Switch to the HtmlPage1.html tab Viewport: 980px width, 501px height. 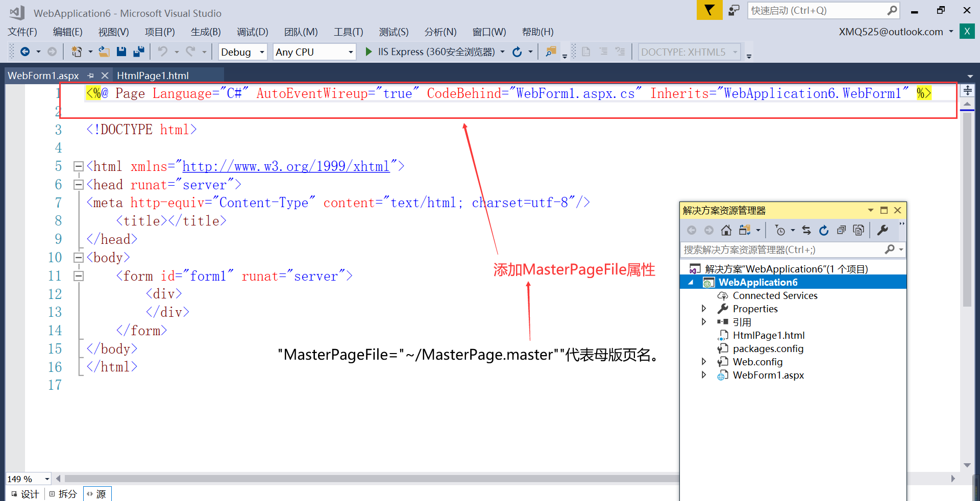coord(153,76)
